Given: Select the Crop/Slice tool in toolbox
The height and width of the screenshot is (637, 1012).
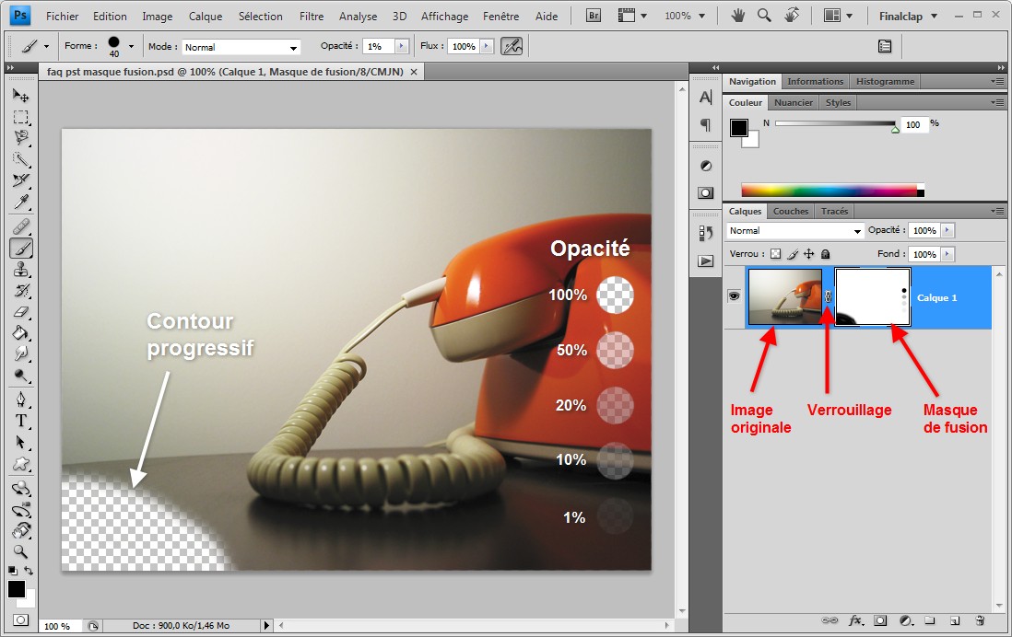Looking at the screenshot, I should coord(20,180).
